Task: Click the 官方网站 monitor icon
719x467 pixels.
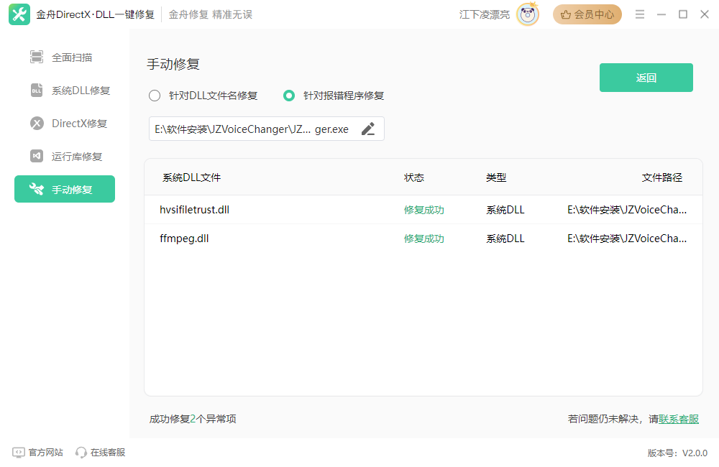Action: 19,453
